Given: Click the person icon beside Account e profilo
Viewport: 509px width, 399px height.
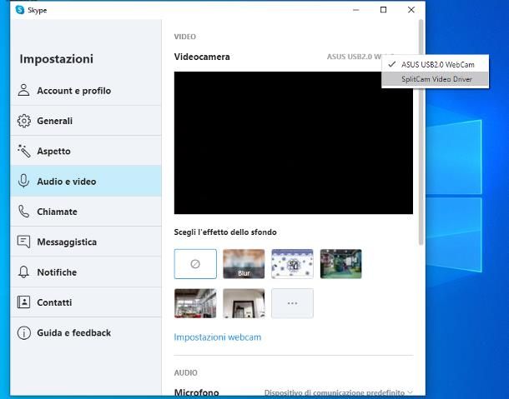Looking at the screenshot, I should (23, 91).
